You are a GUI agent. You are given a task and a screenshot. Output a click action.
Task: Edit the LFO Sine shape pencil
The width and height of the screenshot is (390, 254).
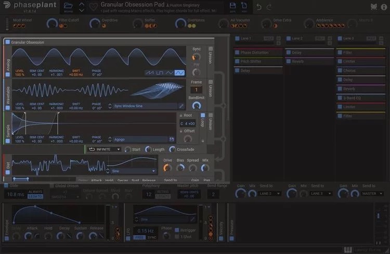[x=192, y=219]
